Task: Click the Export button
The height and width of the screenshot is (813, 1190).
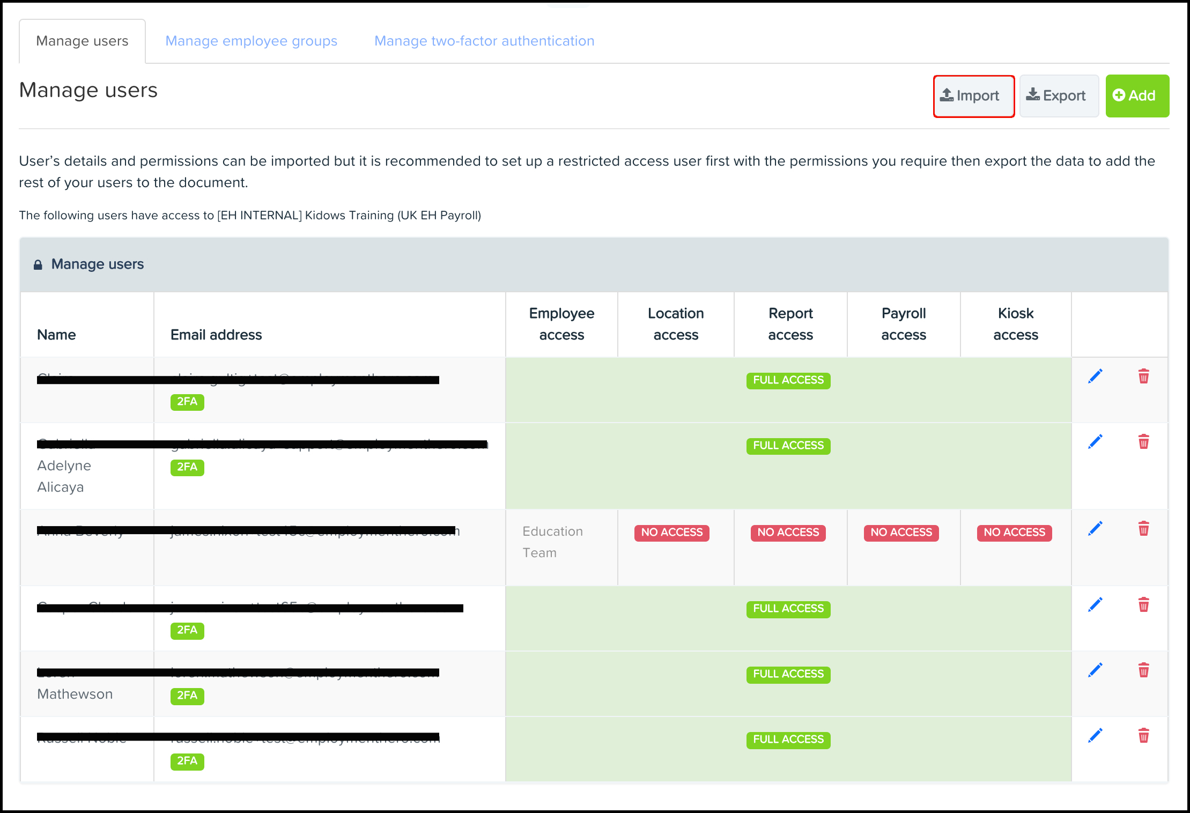Action: pos(1058,96)
